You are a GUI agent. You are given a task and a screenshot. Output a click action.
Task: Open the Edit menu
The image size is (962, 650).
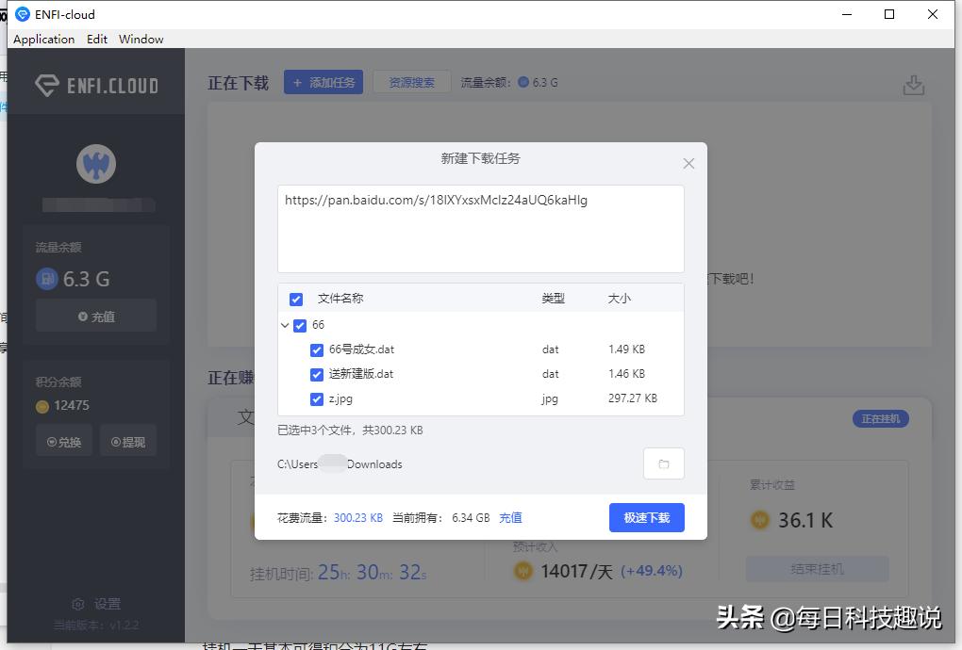[96, 39]
